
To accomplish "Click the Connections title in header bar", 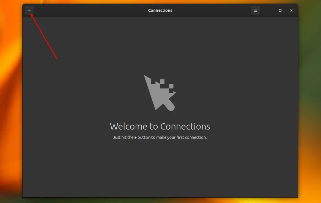I will 160,10.
